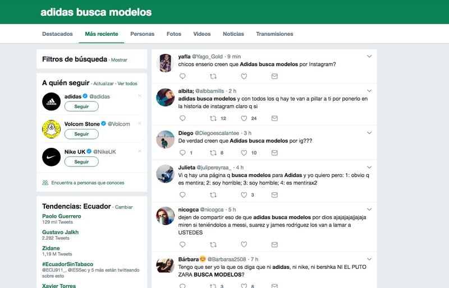Image resolution: width=449 pixels, height=288 pixels.
Task: Like Diego's tweet with 10 likes
Action: (x=244, y=153)
